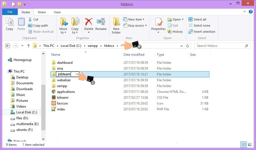Click the Copy icon in Clipboard group
This screenshot has height=150, width=256.
(9, 23)
